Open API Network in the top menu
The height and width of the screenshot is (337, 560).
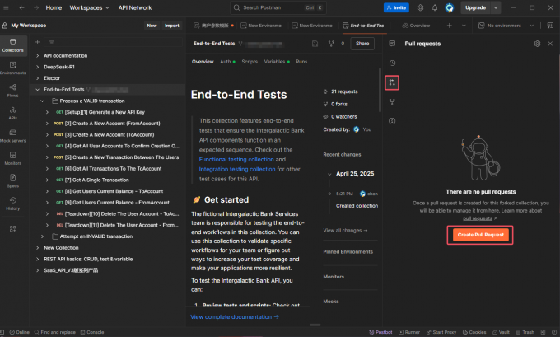tap(135, 7)
